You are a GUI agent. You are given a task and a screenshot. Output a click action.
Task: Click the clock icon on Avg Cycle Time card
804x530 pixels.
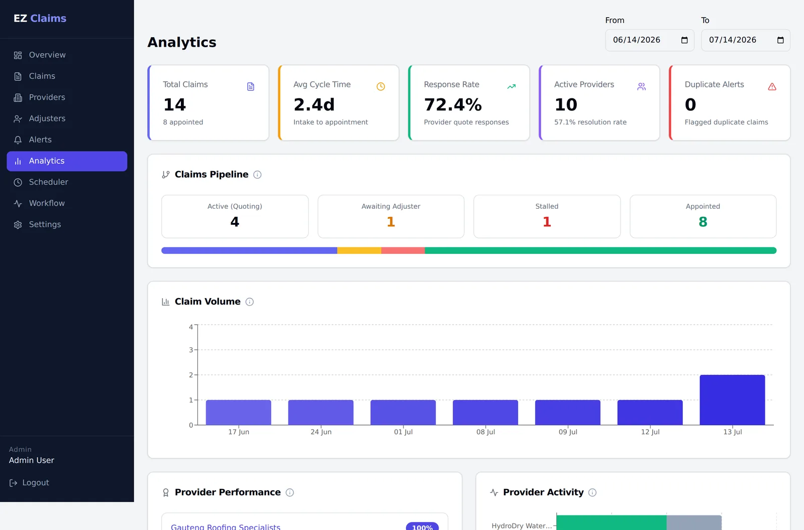381,87
